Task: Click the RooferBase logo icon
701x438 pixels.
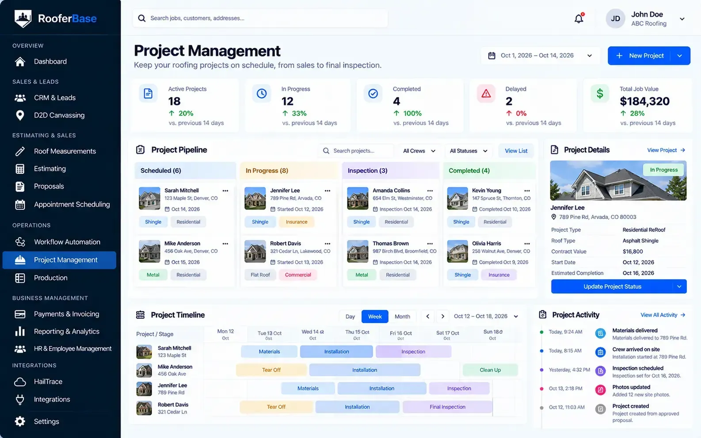Action: (23, 19)
